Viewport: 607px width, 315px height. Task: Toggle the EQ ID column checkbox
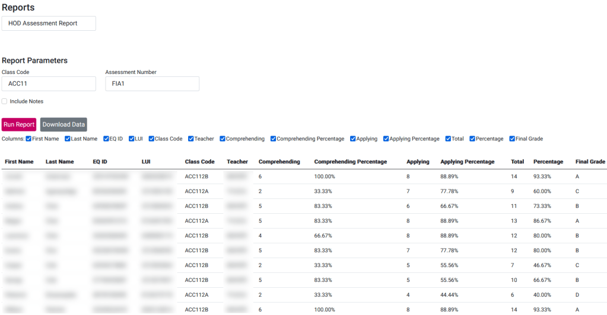coord(106,139)
